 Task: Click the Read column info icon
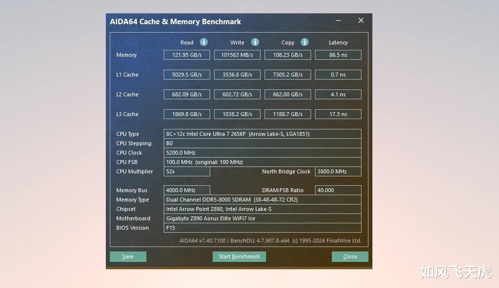point(204,42)
